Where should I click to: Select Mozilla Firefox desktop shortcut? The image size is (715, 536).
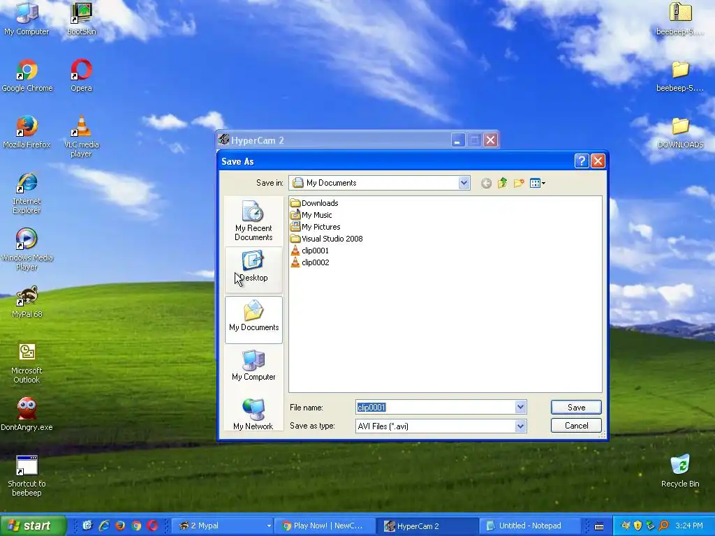click(x=27, y=132)
